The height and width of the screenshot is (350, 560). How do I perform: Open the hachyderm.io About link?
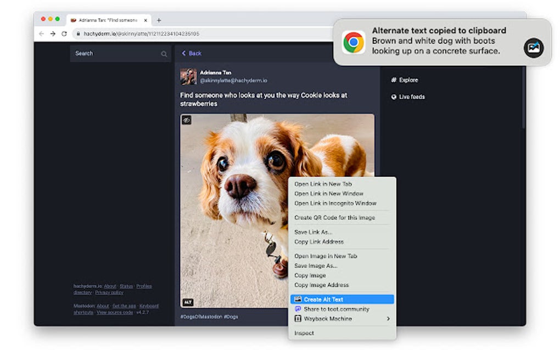(110, 286)
